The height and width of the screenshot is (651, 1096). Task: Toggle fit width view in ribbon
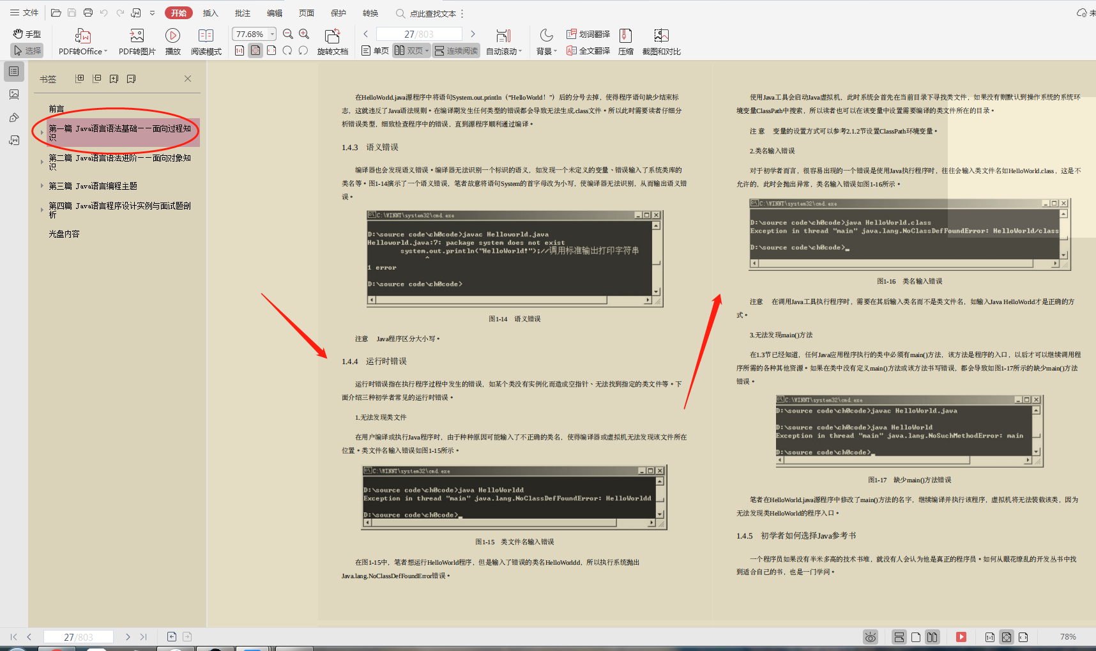271,50
